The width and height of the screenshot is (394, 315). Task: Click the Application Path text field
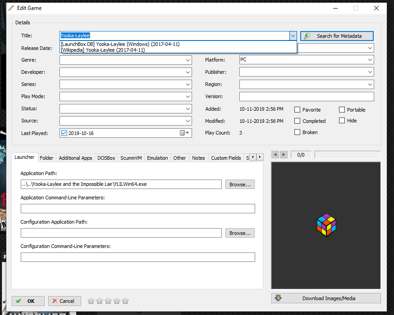(121, 184)
